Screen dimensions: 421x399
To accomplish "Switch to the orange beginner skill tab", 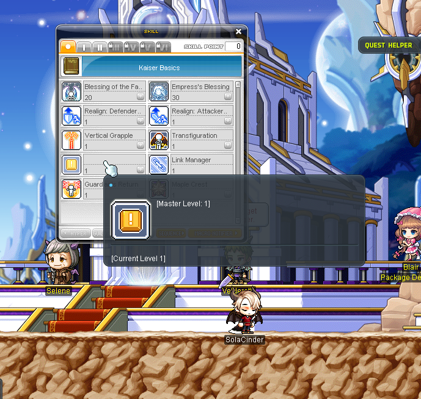I will pos(68,46).
